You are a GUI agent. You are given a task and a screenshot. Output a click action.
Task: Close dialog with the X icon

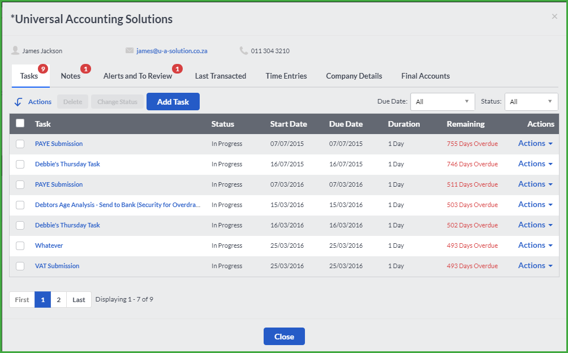[x=554, y=16]
